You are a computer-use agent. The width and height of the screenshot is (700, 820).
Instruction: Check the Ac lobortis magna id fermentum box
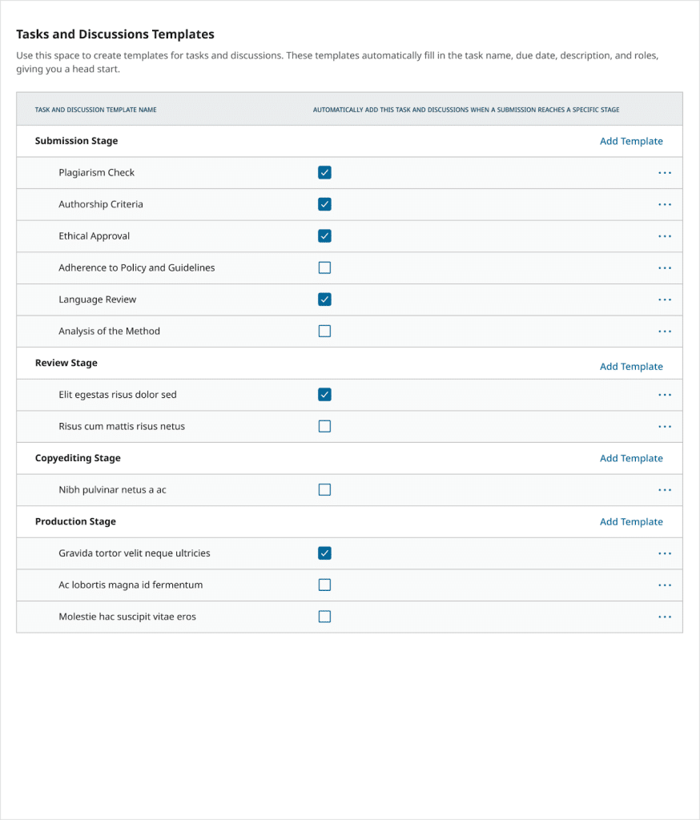324,585
